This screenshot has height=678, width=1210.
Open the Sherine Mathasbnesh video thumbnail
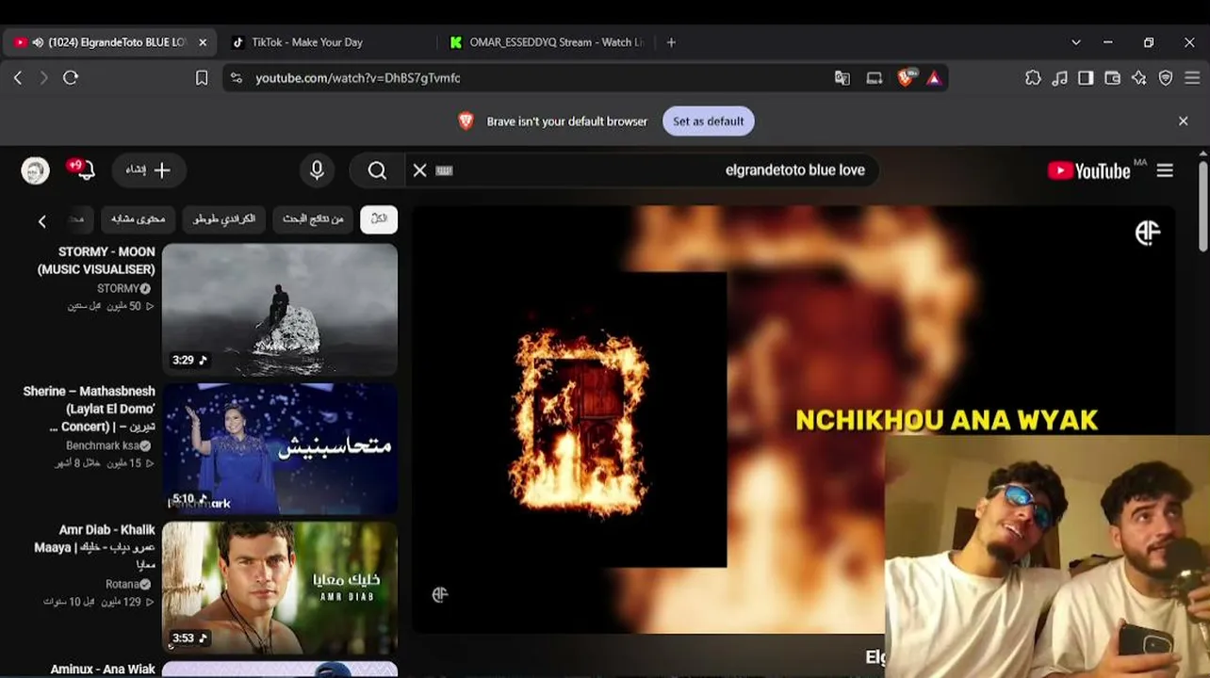[x=280, y=447]
